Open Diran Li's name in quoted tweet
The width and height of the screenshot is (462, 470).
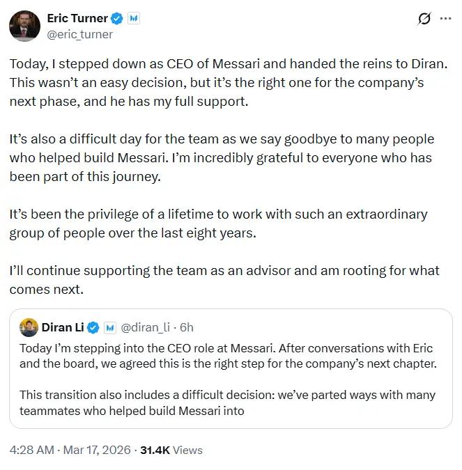(63, 327)
